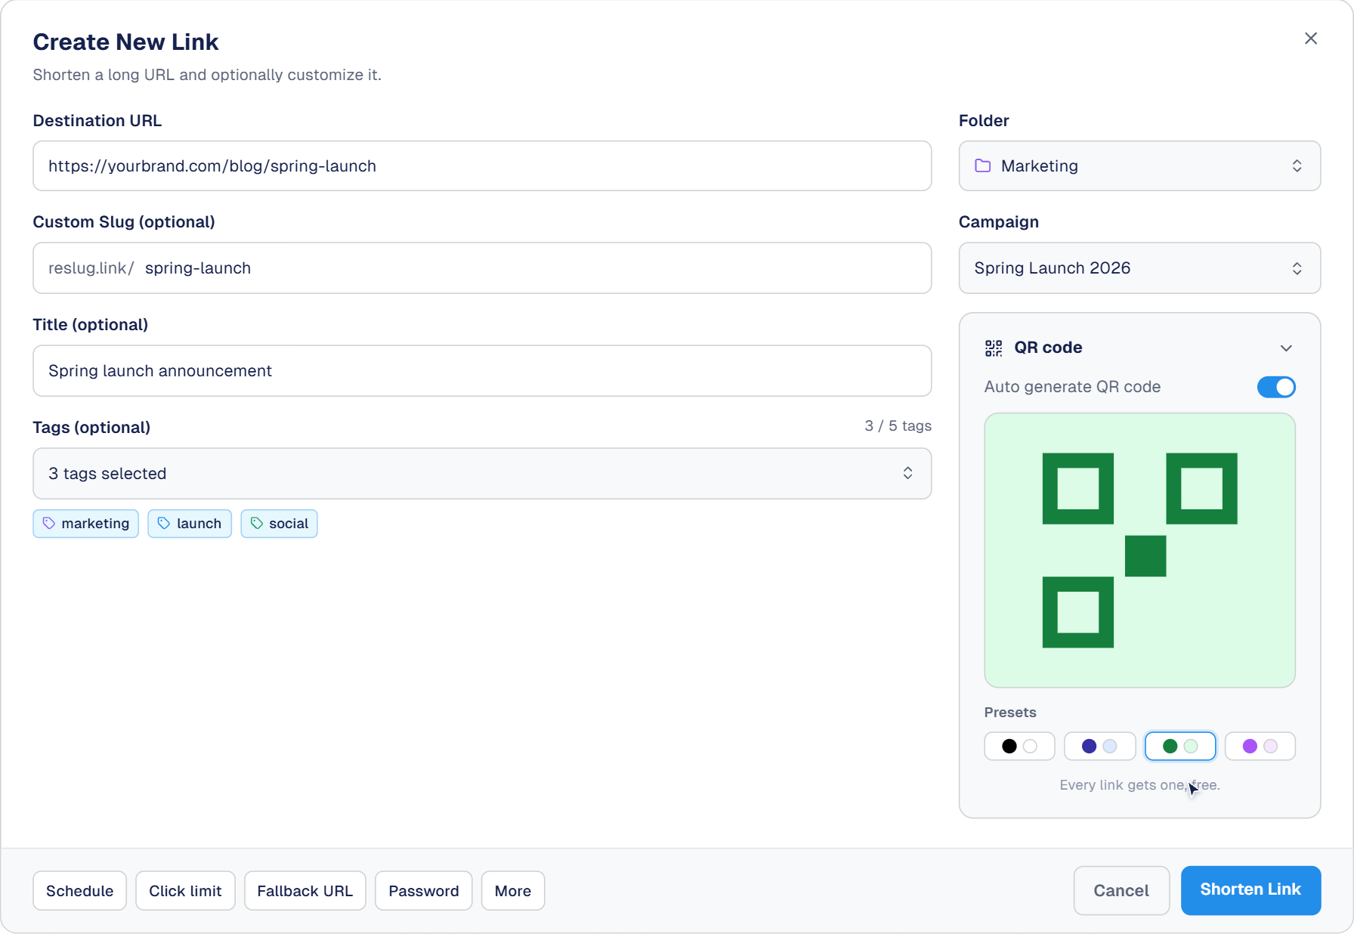Open the Folder dropdown showing Marketing

(1139, 165)
